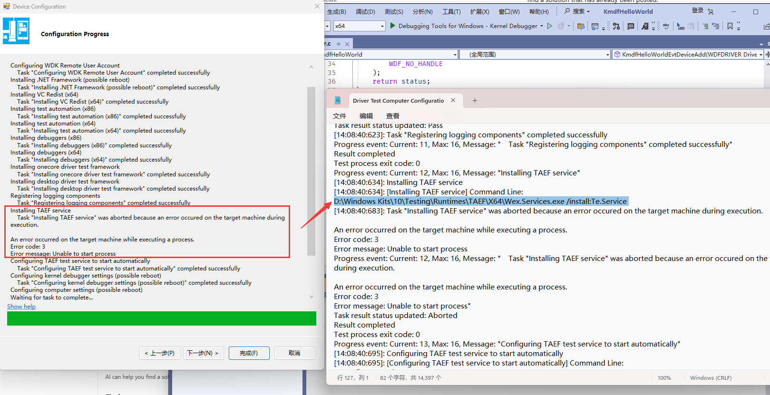Open Notepad 文件 menu
770x395 pixels.
tap(340, 116)
